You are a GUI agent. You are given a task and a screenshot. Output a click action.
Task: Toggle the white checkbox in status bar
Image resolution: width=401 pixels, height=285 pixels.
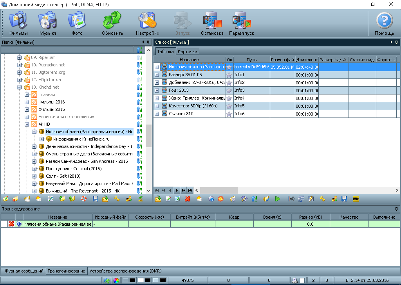(x=302, y=280)
